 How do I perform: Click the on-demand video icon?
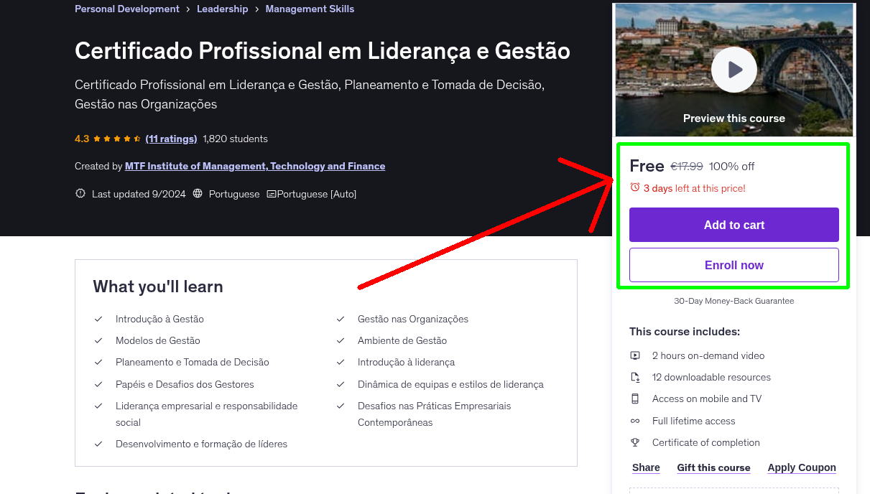pos(635,355)
